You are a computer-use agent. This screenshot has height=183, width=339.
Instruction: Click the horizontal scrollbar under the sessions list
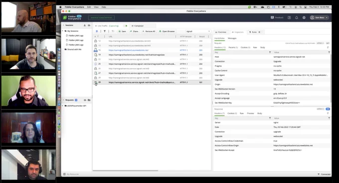click(126, 171)
